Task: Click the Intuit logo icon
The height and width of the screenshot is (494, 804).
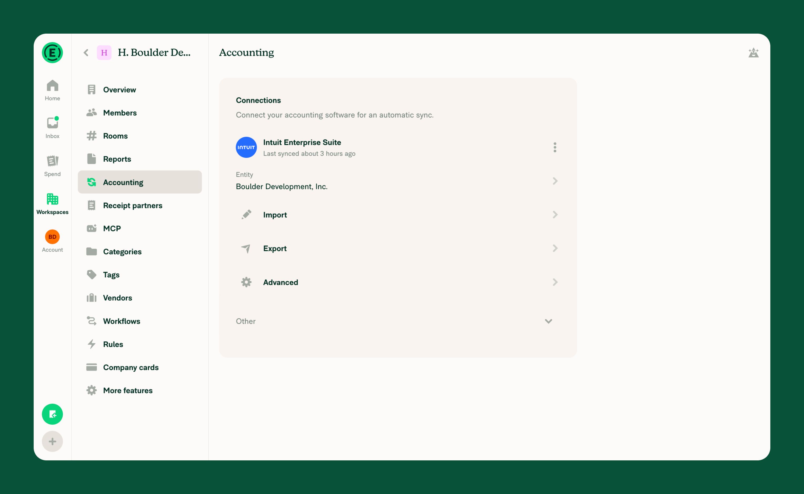Action: click(x=246, y=147)
